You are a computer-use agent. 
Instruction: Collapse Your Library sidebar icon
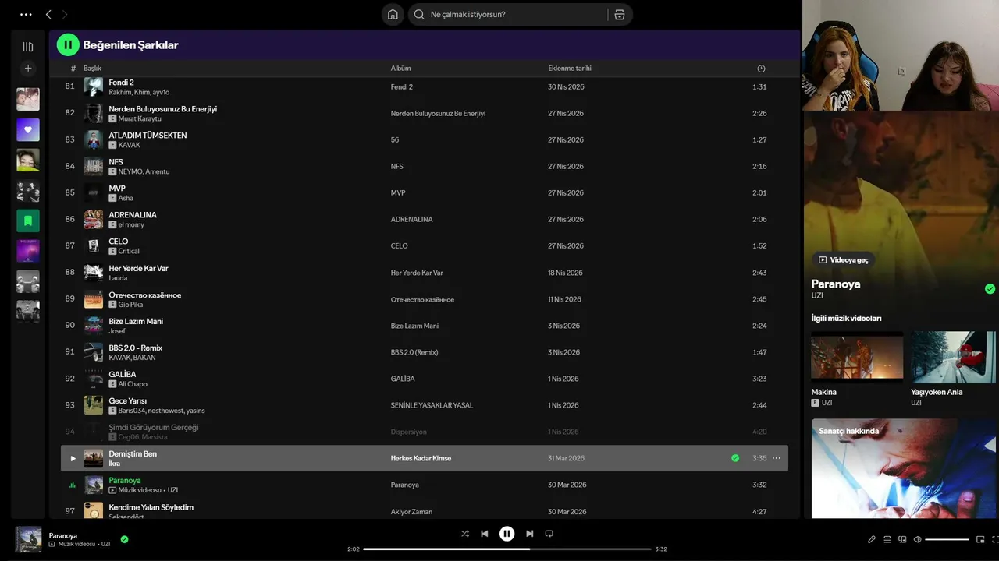click(x=28, y=47)
